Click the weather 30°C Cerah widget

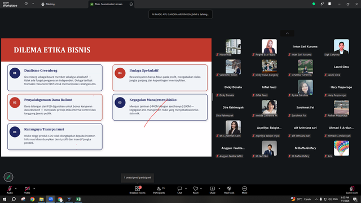pyautogui.click(x=301, y=199)
